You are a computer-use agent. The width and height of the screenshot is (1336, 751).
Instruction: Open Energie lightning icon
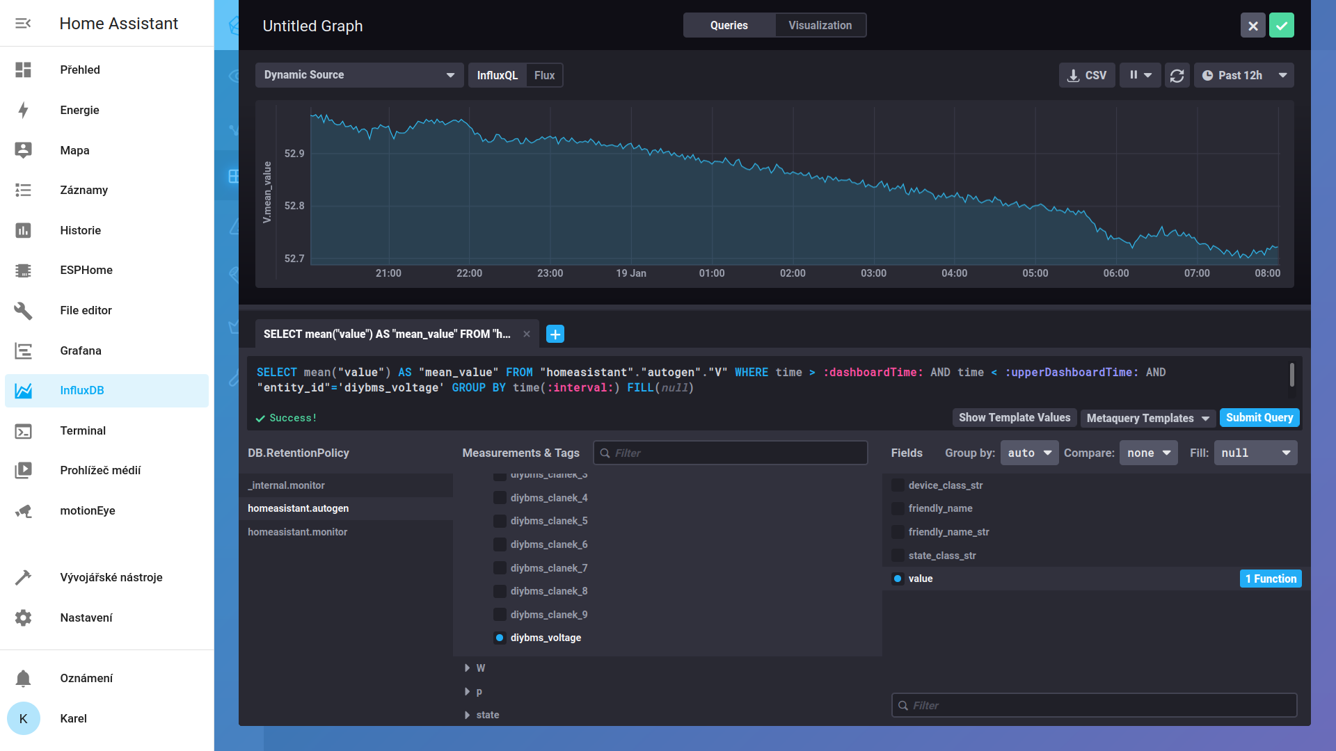[23, 110]
